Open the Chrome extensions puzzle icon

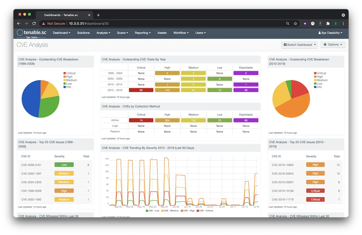(328, 24)
